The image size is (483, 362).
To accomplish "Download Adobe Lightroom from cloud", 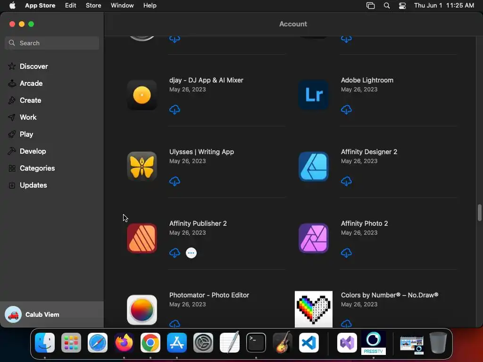I will click(346, 109).
